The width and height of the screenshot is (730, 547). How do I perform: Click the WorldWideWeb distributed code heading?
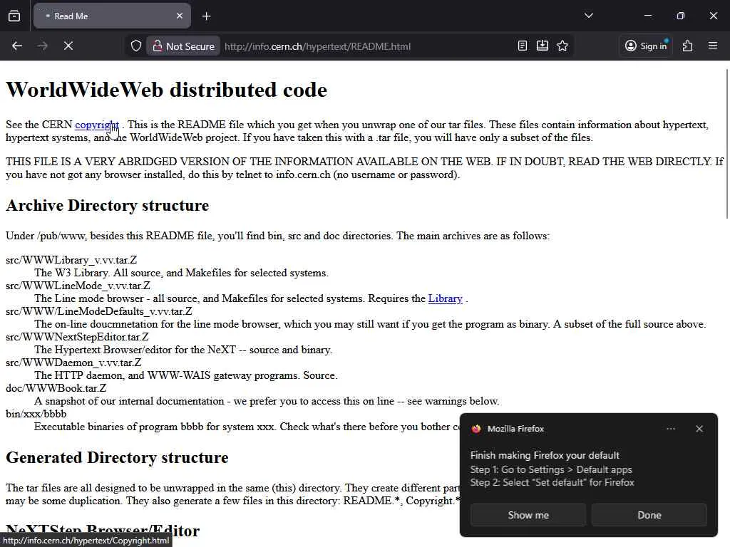point(166,90)
